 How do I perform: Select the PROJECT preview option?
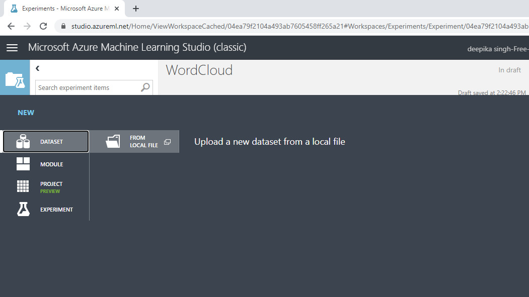click(46, 186)
